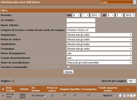The height and width of the screenshot is (100, 137).
Task: Click the duplicate pages icon in order row
Action: (x=132, y=96)
